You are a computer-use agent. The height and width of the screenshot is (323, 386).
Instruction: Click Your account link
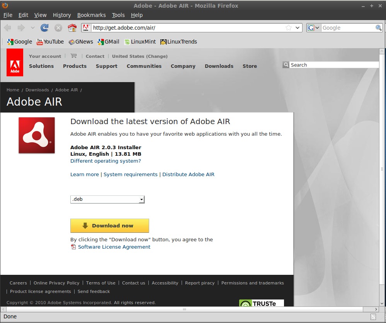45,56
